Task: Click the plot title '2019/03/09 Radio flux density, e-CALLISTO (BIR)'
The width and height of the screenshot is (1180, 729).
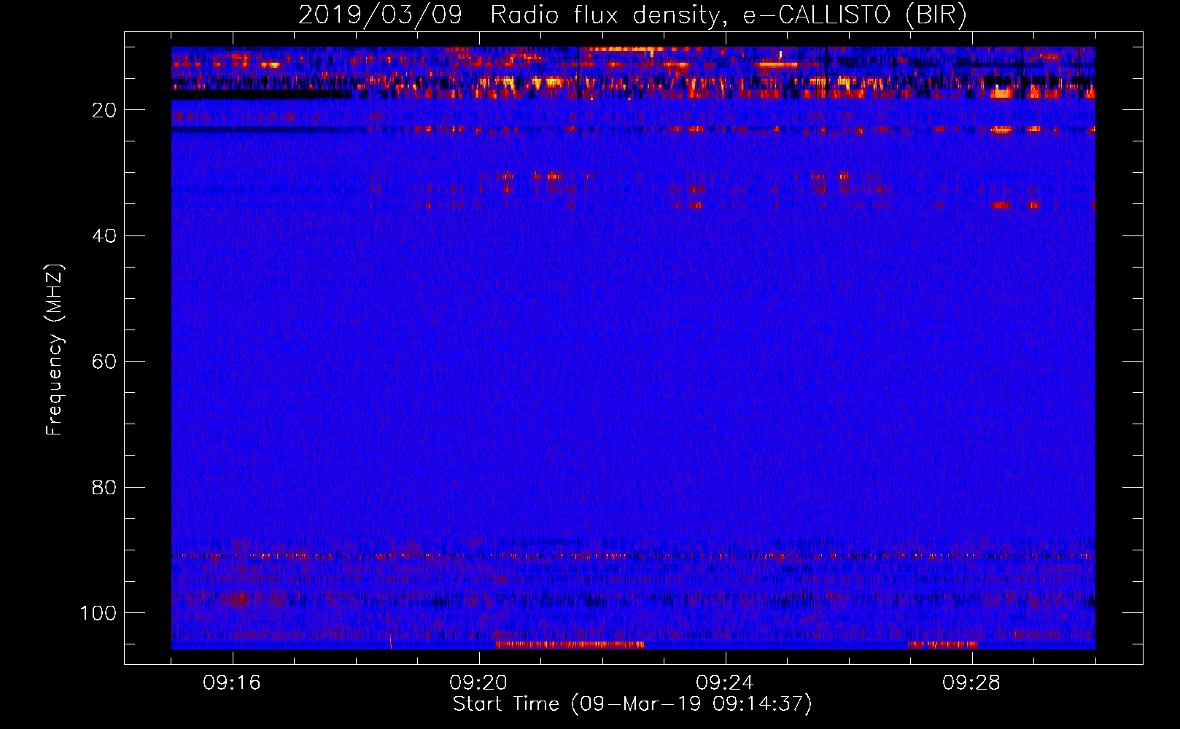Action: [632, 15]
